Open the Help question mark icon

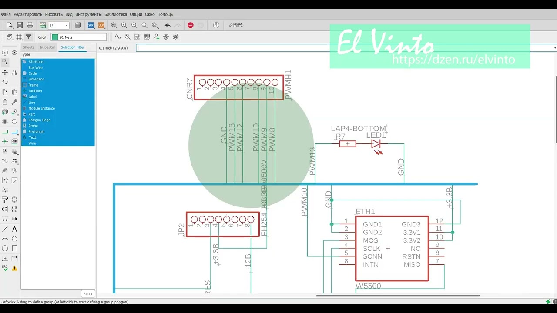tap(216, 25)
